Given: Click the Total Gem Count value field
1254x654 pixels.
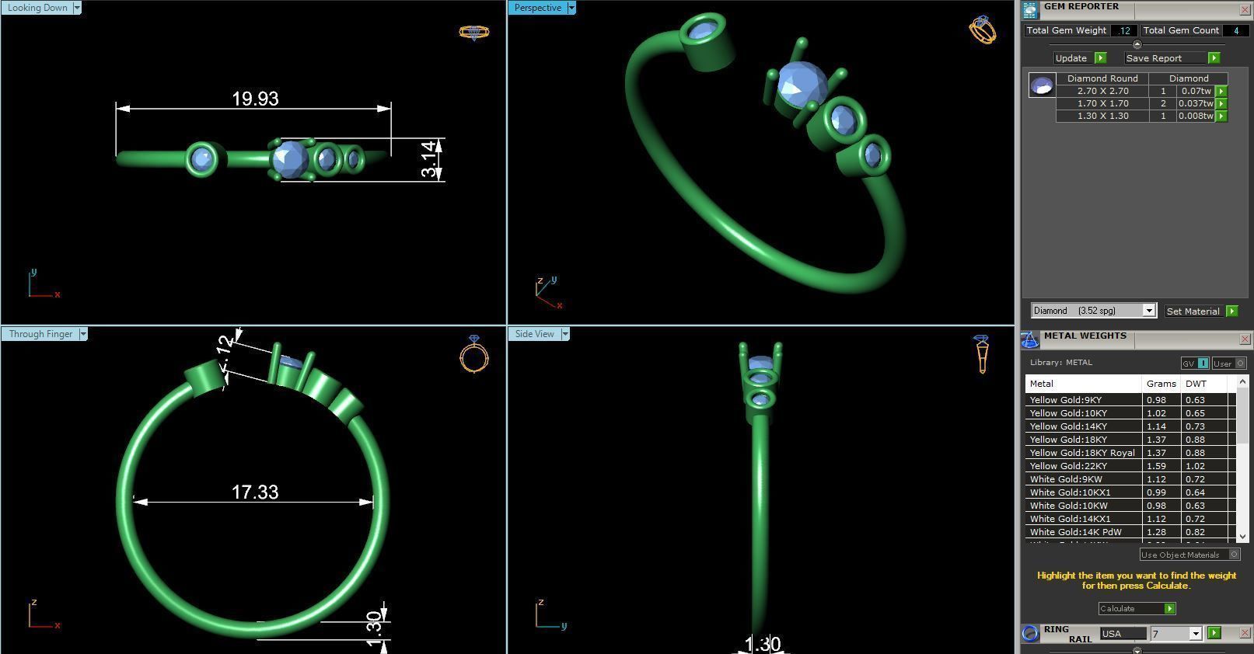Looking at the screenshot, I should pyautogui.click(x=1235, y=30).
